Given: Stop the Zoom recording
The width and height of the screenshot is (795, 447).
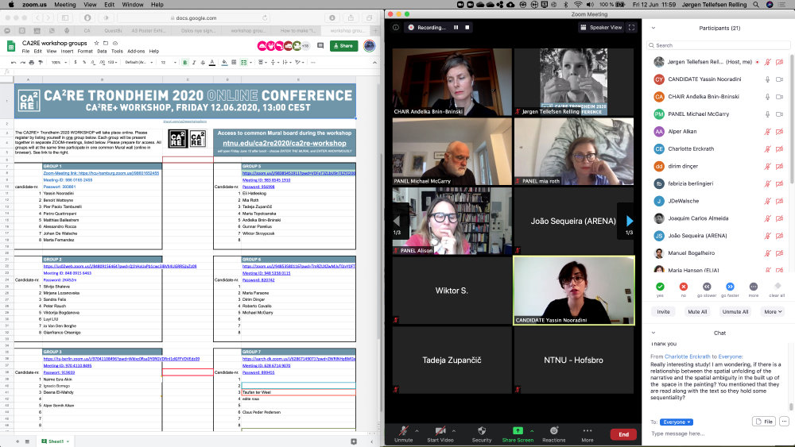Looking at the screenshot, I should coord(467,27).
